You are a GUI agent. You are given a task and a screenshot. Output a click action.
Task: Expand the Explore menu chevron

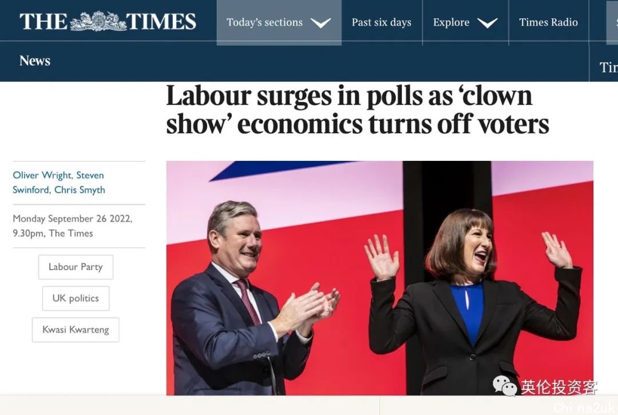487,23
